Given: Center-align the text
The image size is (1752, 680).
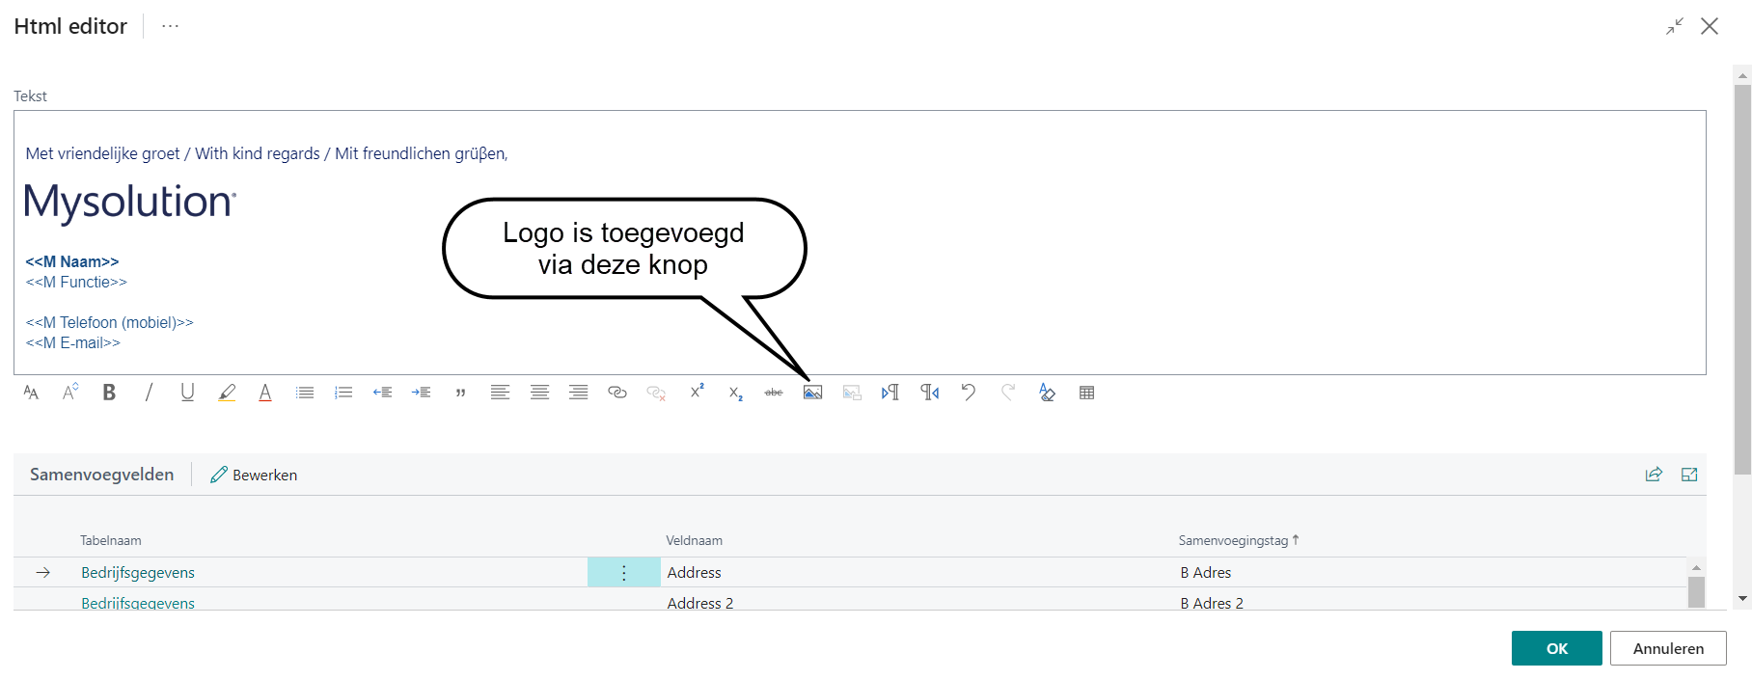Looking at the screenshot, I should [x=539, y=393].
